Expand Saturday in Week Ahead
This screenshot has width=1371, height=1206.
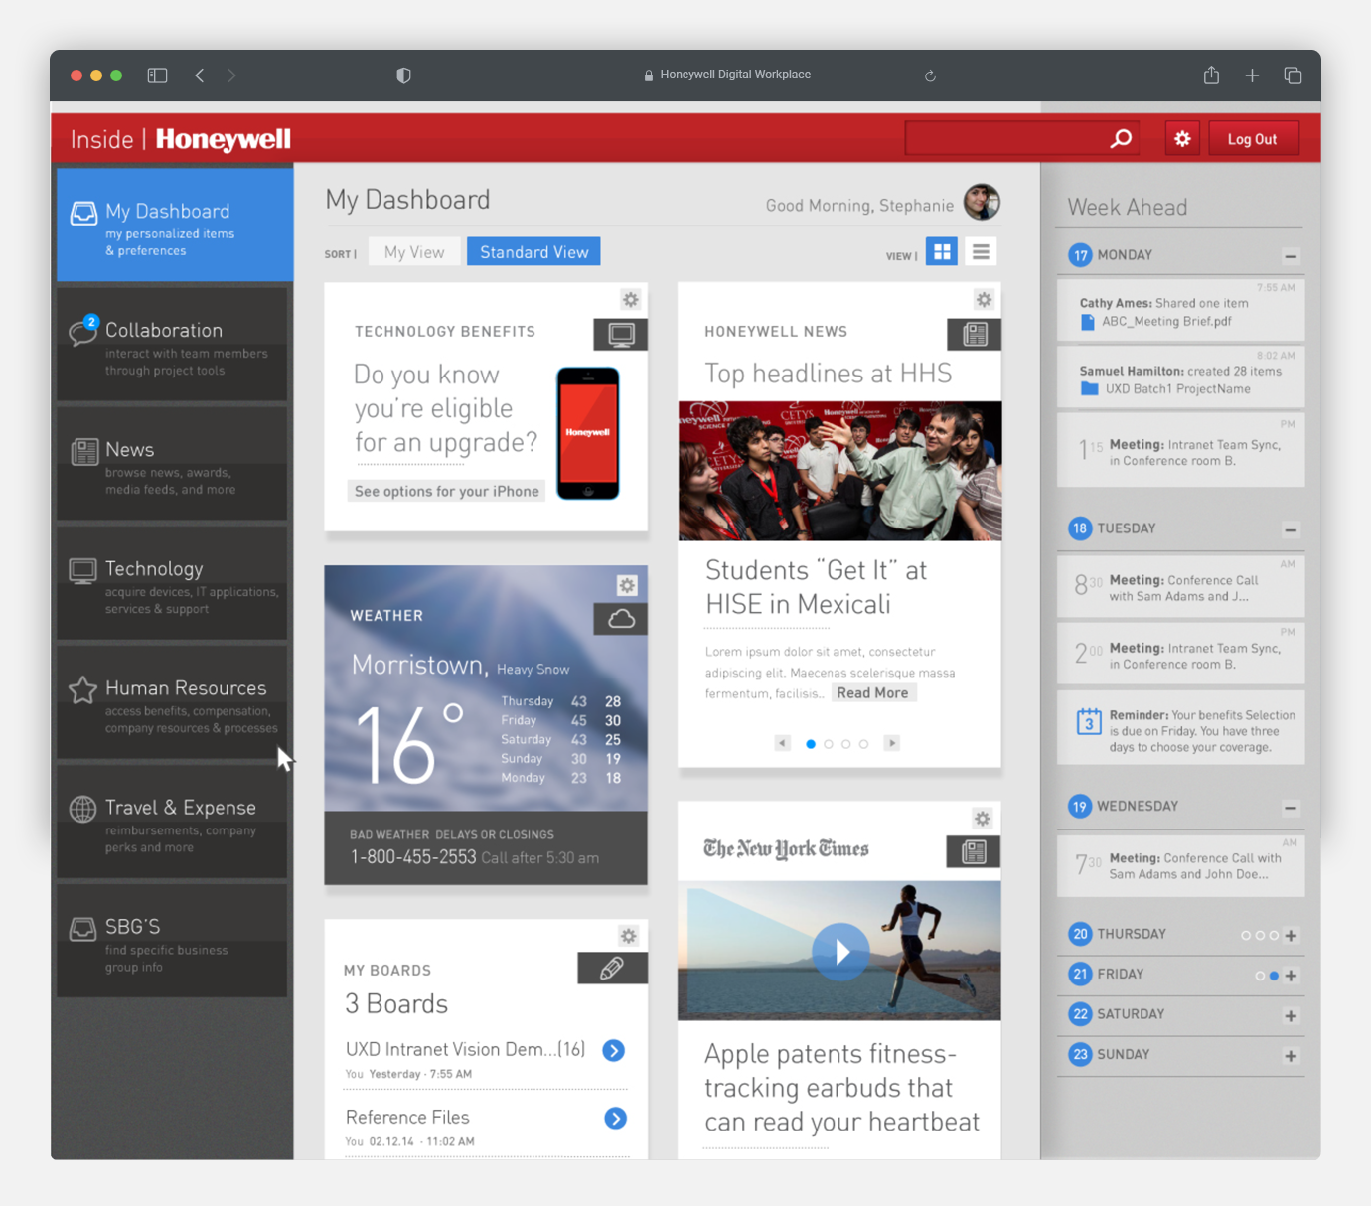pyautogui.click(x=1291, y=1016)
